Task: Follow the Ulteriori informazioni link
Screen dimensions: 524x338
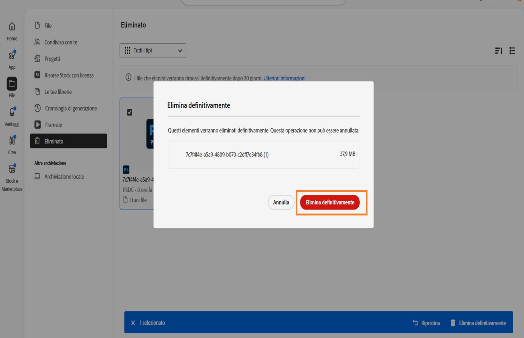Action: pyautogui.click(x=284, y=78)
